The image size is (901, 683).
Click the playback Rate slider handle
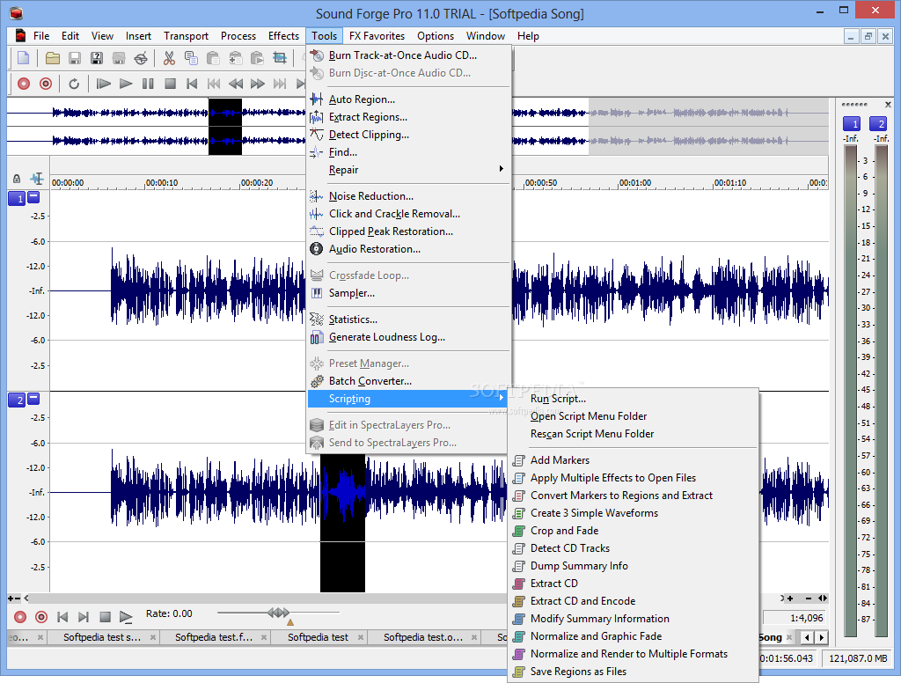[x=279, y=613]
